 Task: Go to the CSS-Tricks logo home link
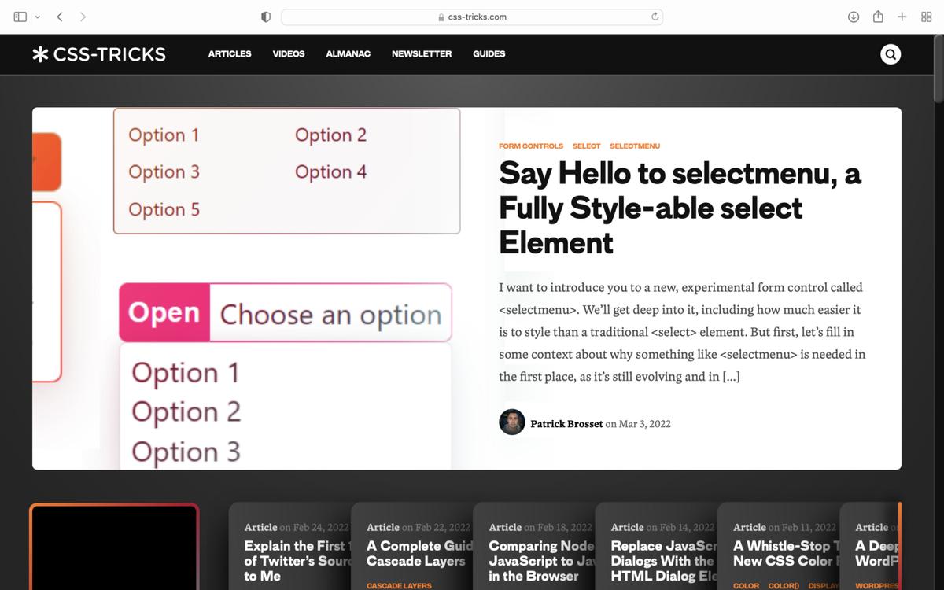pyautogui.click(x=99, y=54)
